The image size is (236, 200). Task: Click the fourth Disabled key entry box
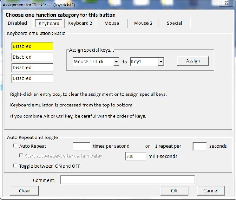[32, 78]
